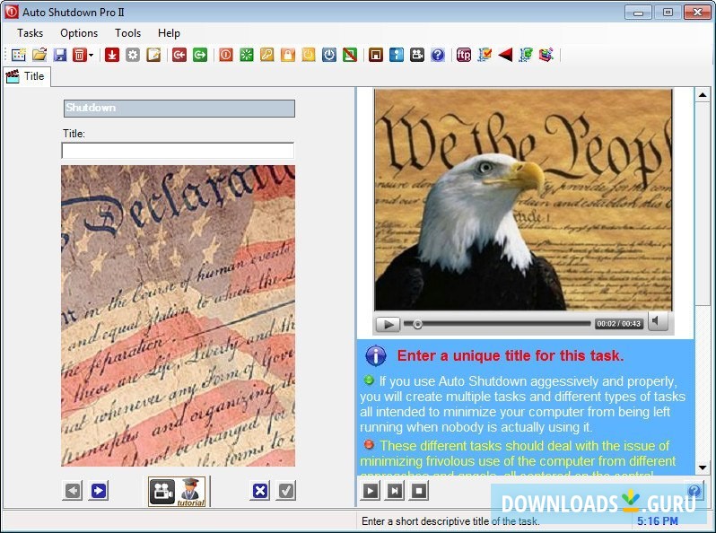Click the checklist with checkmark icon
The image size is (716, 533).
(485, 56)
